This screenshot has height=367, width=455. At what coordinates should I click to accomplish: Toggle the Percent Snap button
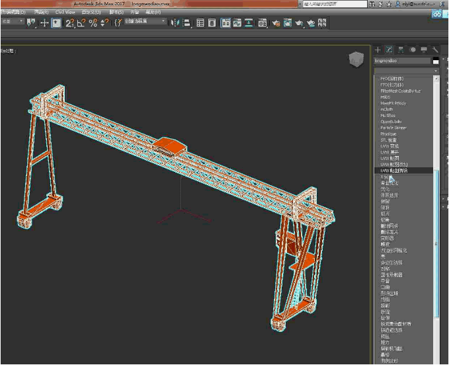[x=93, y=23]
